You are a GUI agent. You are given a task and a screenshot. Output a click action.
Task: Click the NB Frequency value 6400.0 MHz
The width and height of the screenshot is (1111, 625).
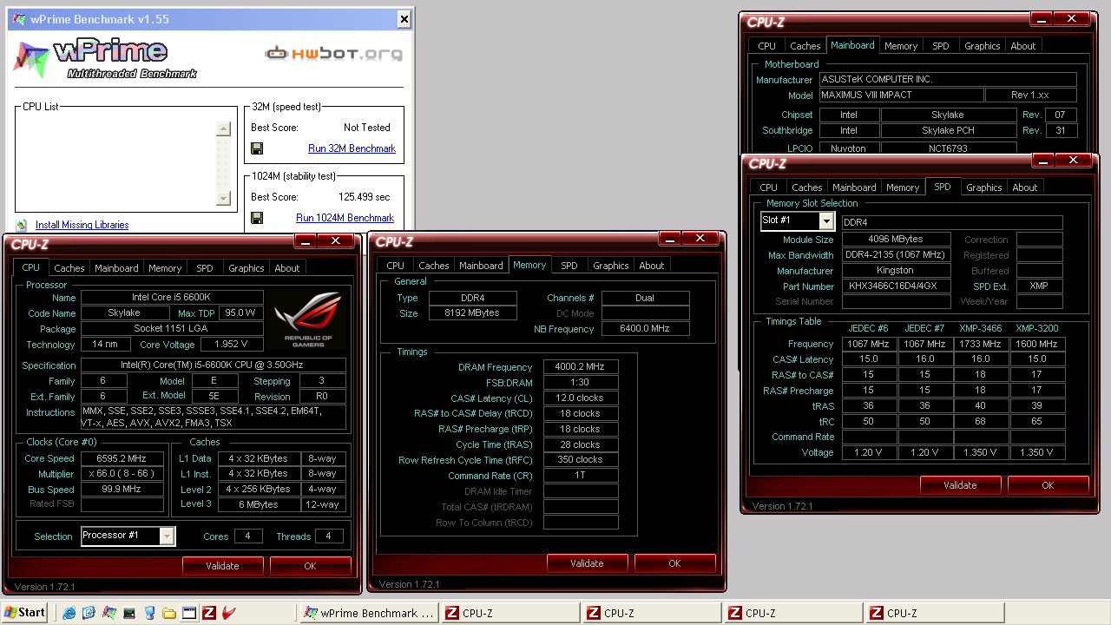tap(645, 329)
